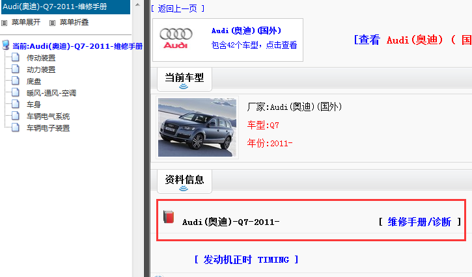Select 暖风-通风-空调 in the tree

click(51, 93)
